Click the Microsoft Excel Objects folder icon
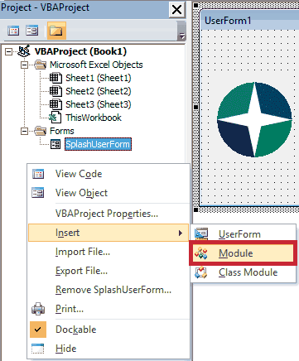This screenshot has height=361, width=299. coord(41,65)
